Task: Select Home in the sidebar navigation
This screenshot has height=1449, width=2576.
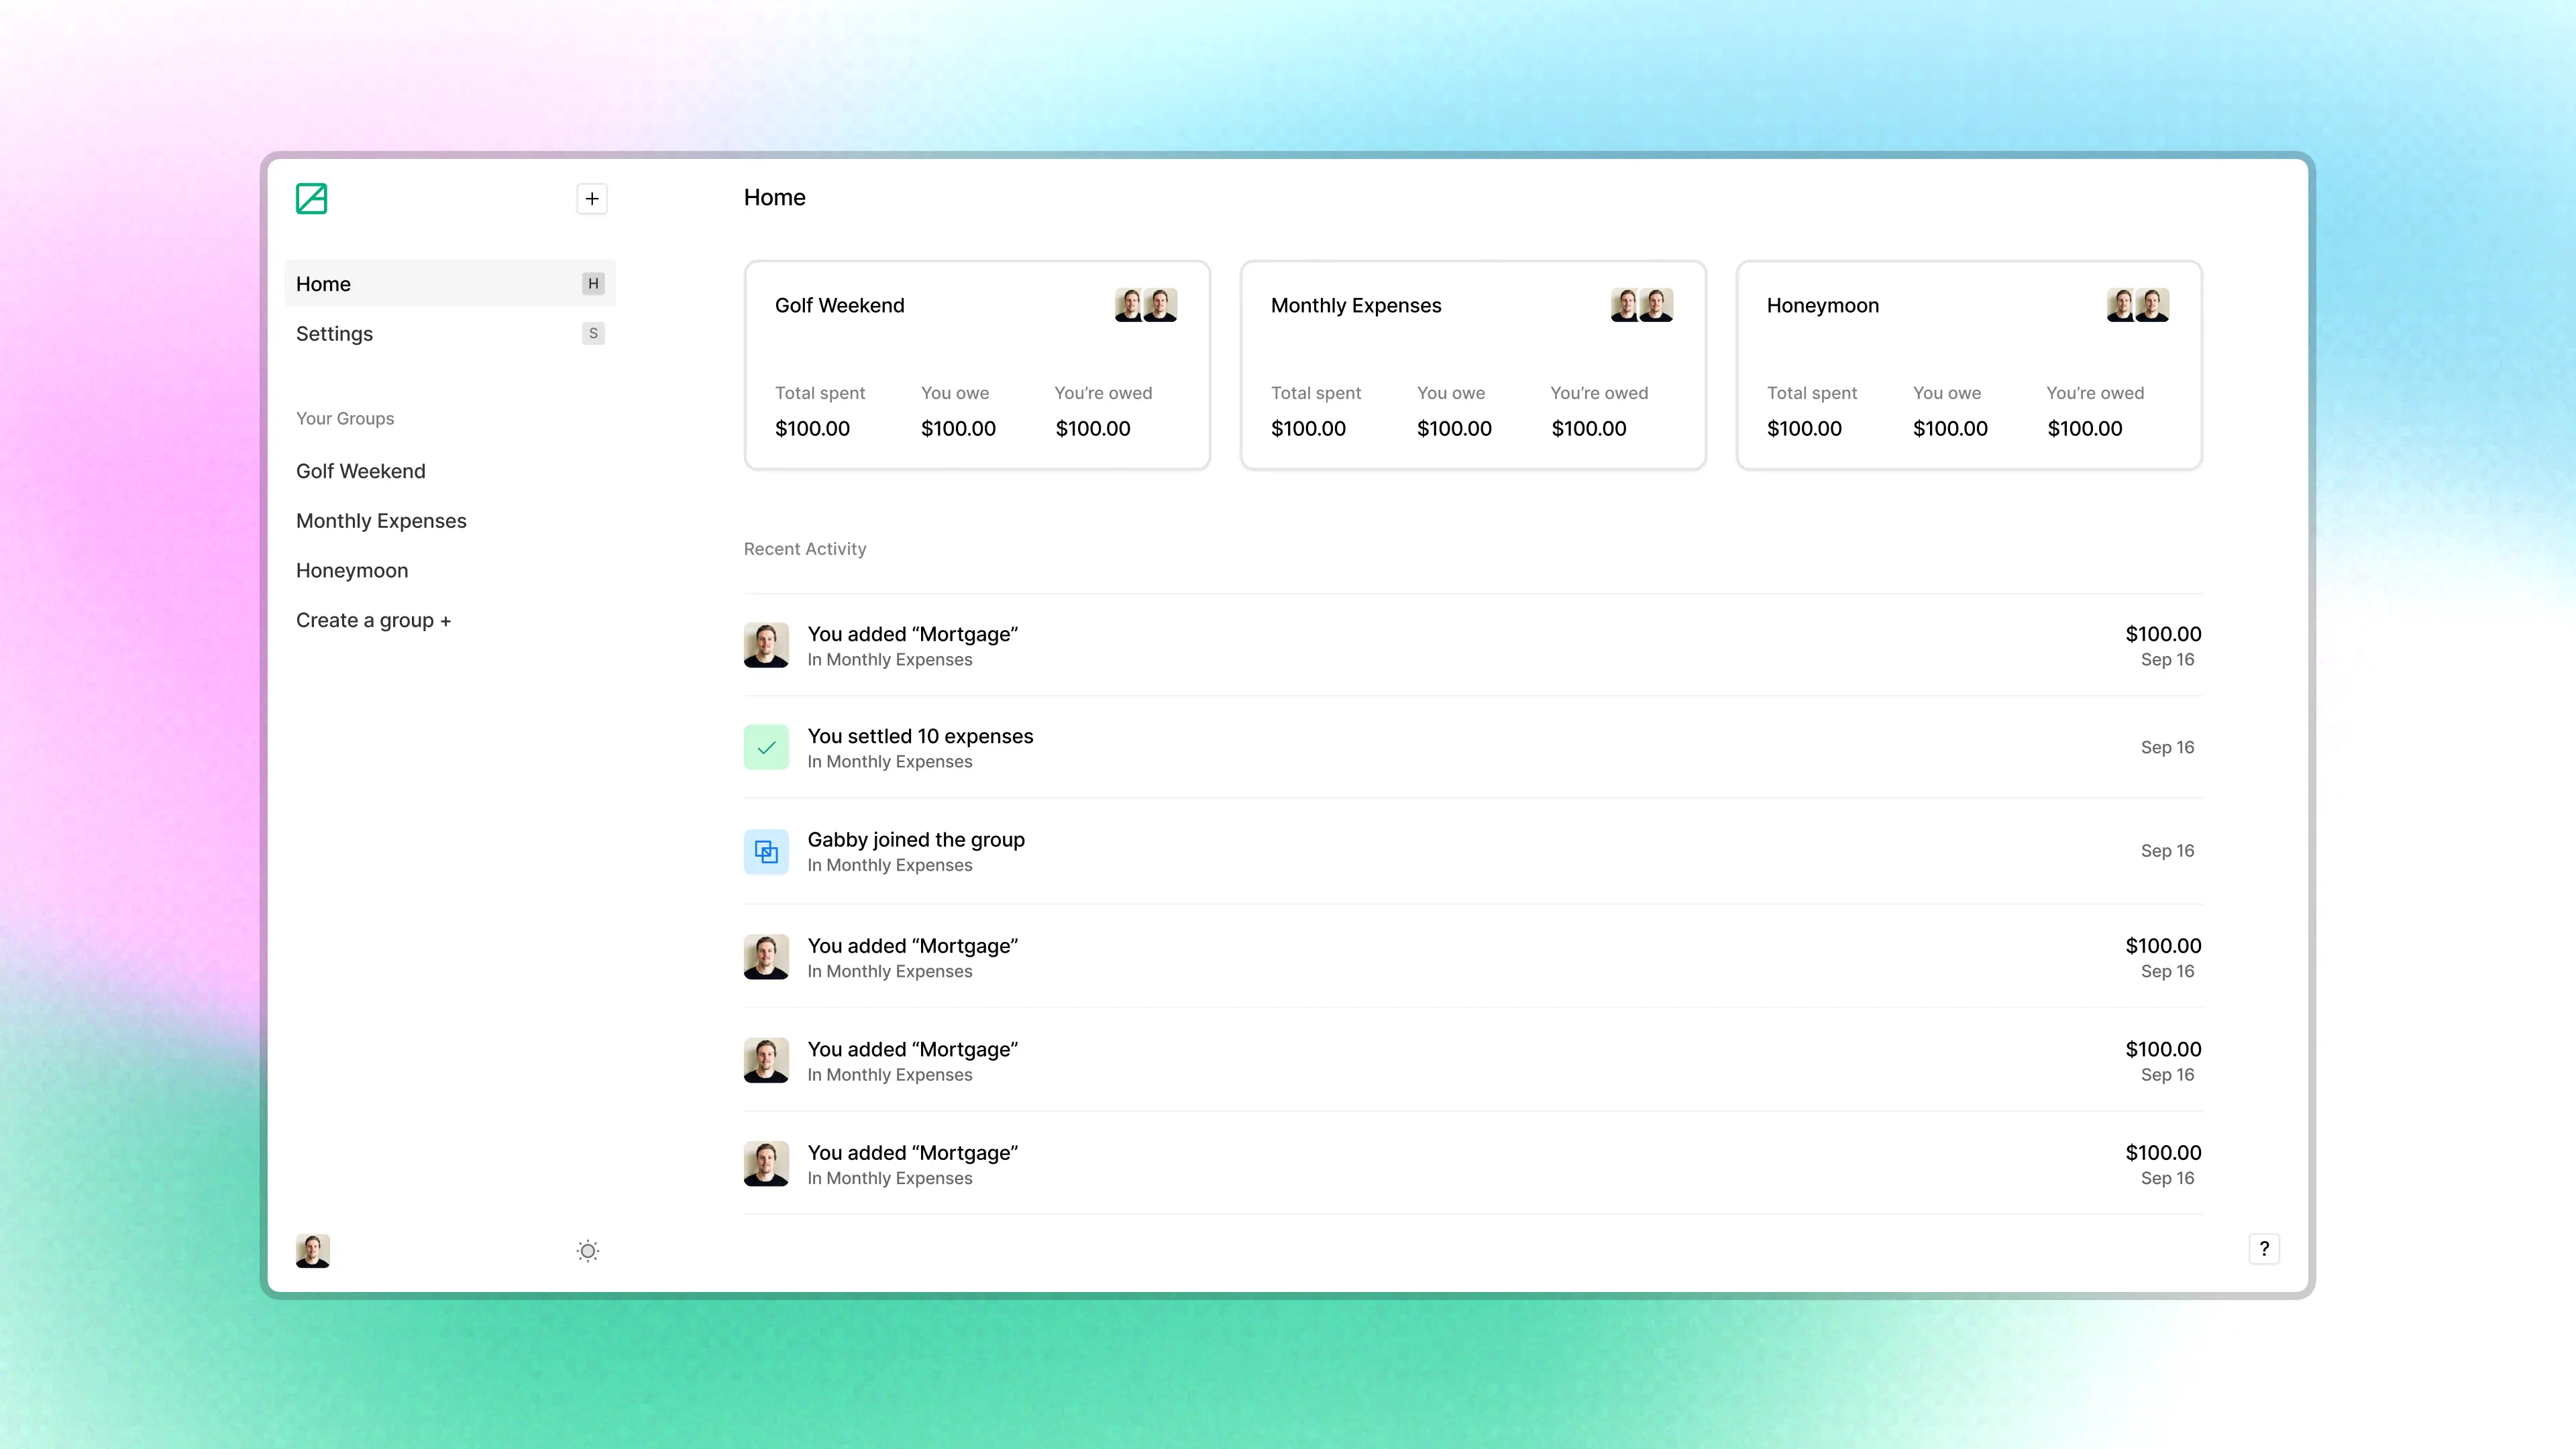Action: (323, 283)
